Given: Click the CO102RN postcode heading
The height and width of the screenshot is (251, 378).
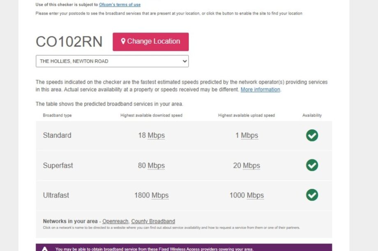Looking at the screenshot, I should pos(69,42).
